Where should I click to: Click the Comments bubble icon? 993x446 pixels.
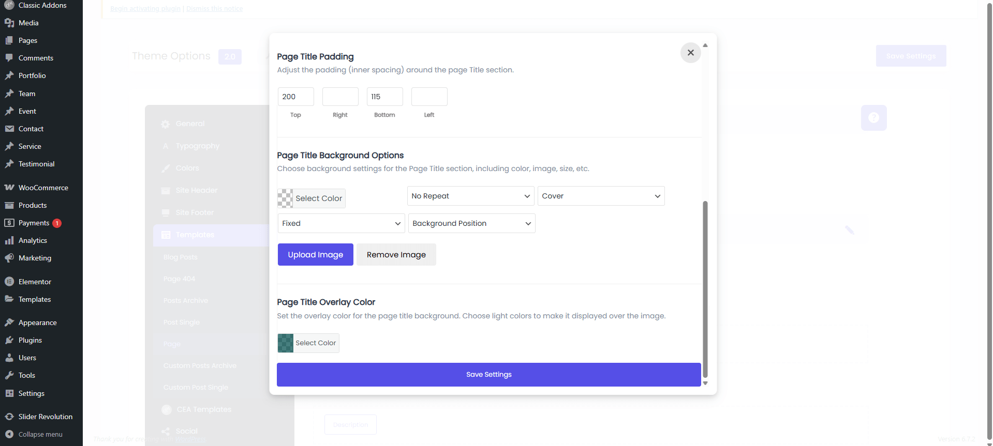[9, 58]
